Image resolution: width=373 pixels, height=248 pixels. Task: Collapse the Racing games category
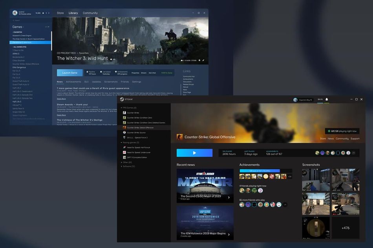121,143
